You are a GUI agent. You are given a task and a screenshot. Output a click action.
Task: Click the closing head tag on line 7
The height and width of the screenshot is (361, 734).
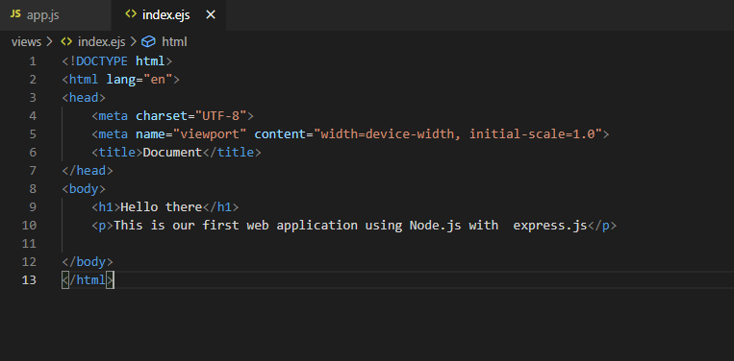coord(88,171)
